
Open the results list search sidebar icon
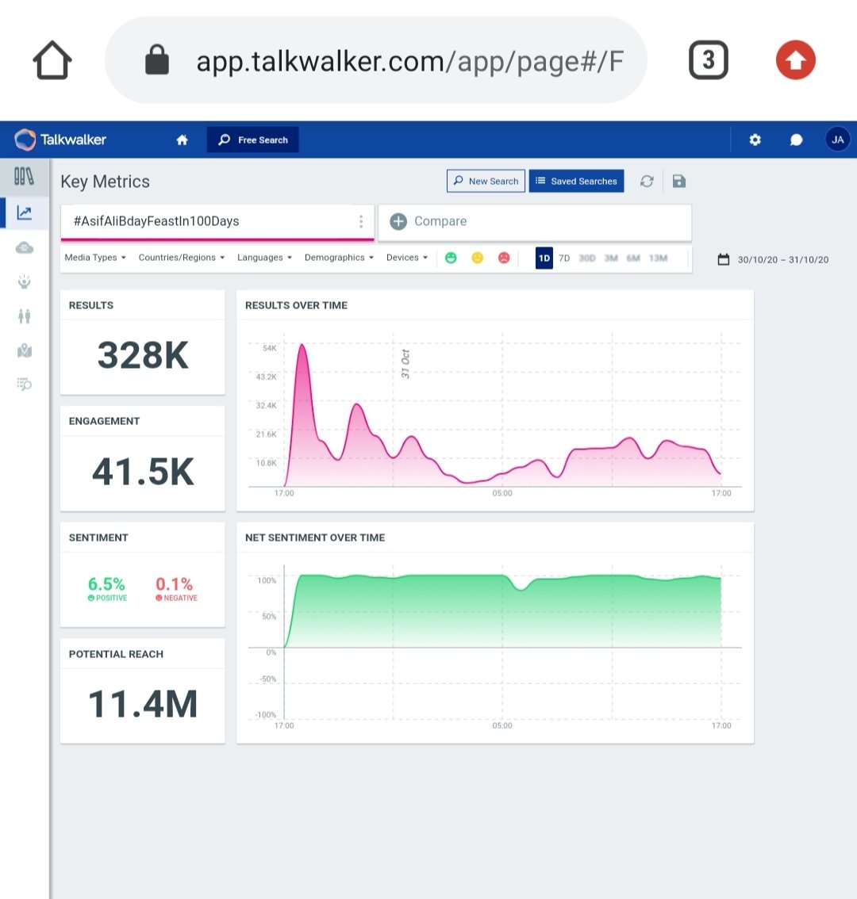(24, 384)
